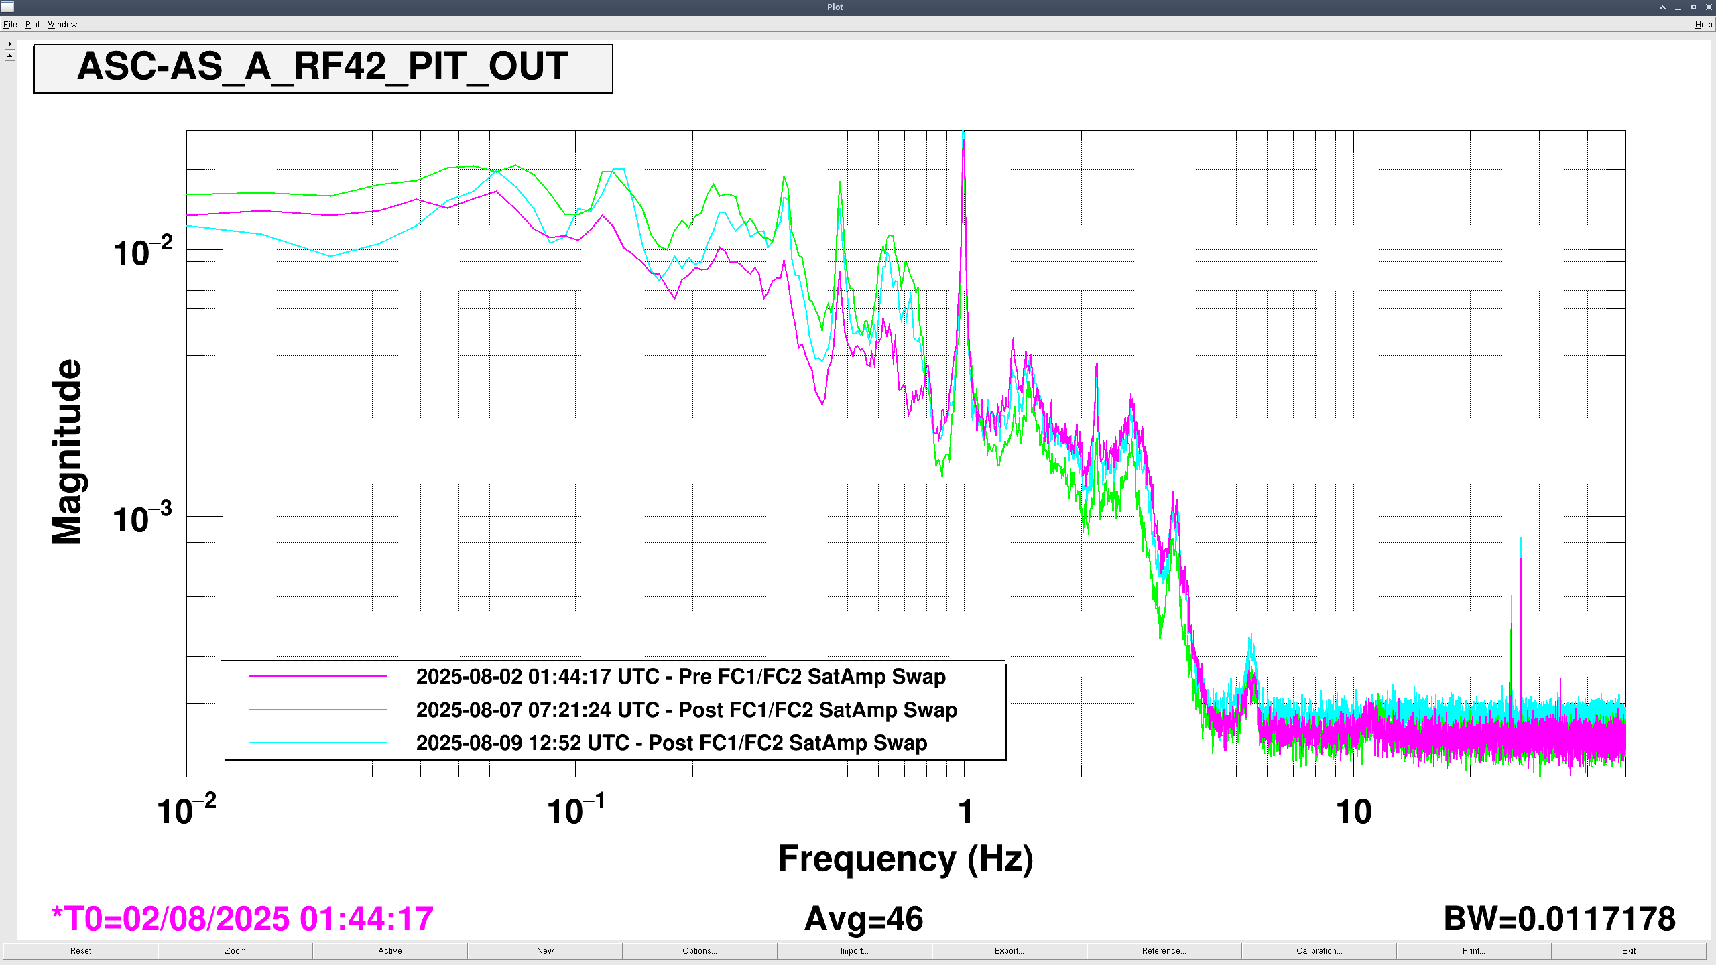
Task: Click the small up-arrow button at top left
Action: (x=9, y=56)
